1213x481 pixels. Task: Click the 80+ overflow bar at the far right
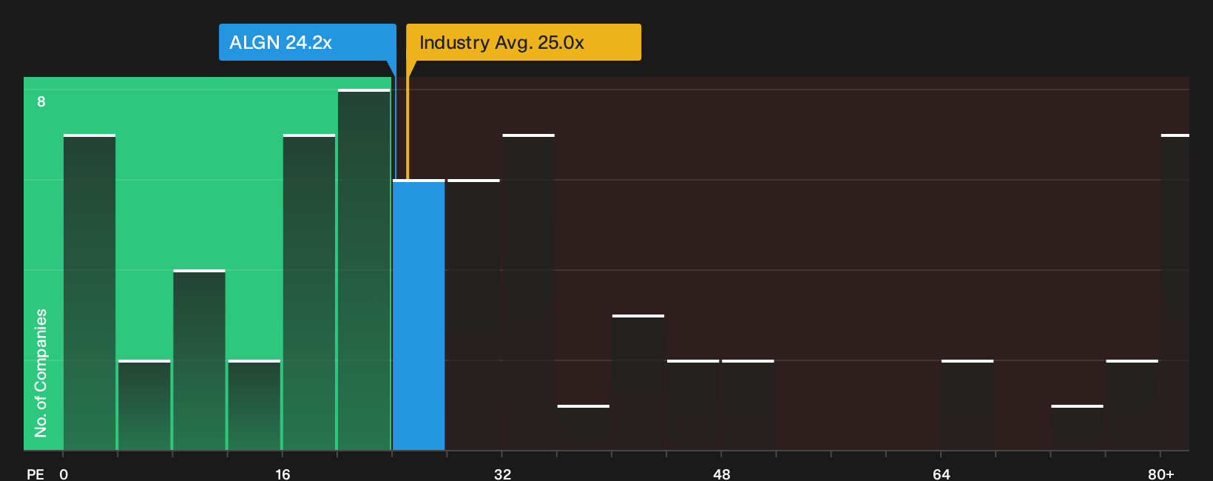pos(1175,292)
